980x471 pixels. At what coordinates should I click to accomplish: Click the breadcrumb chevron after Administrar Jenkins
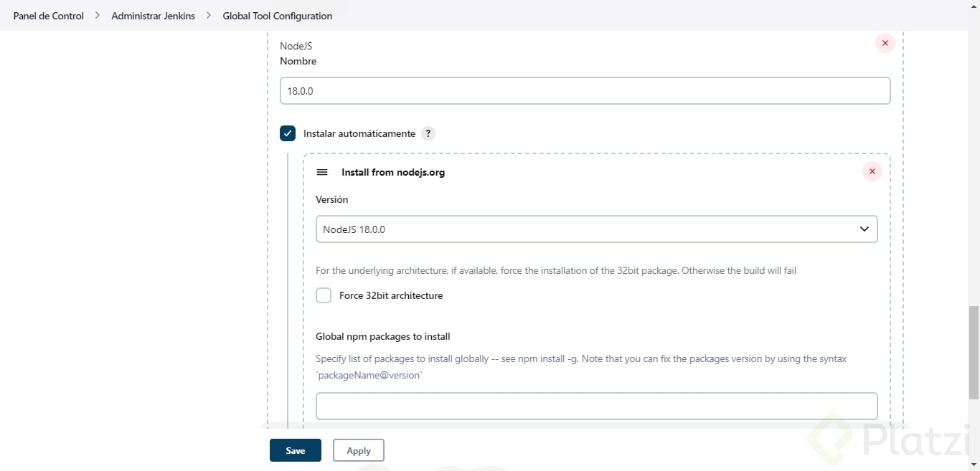[209, 15]
